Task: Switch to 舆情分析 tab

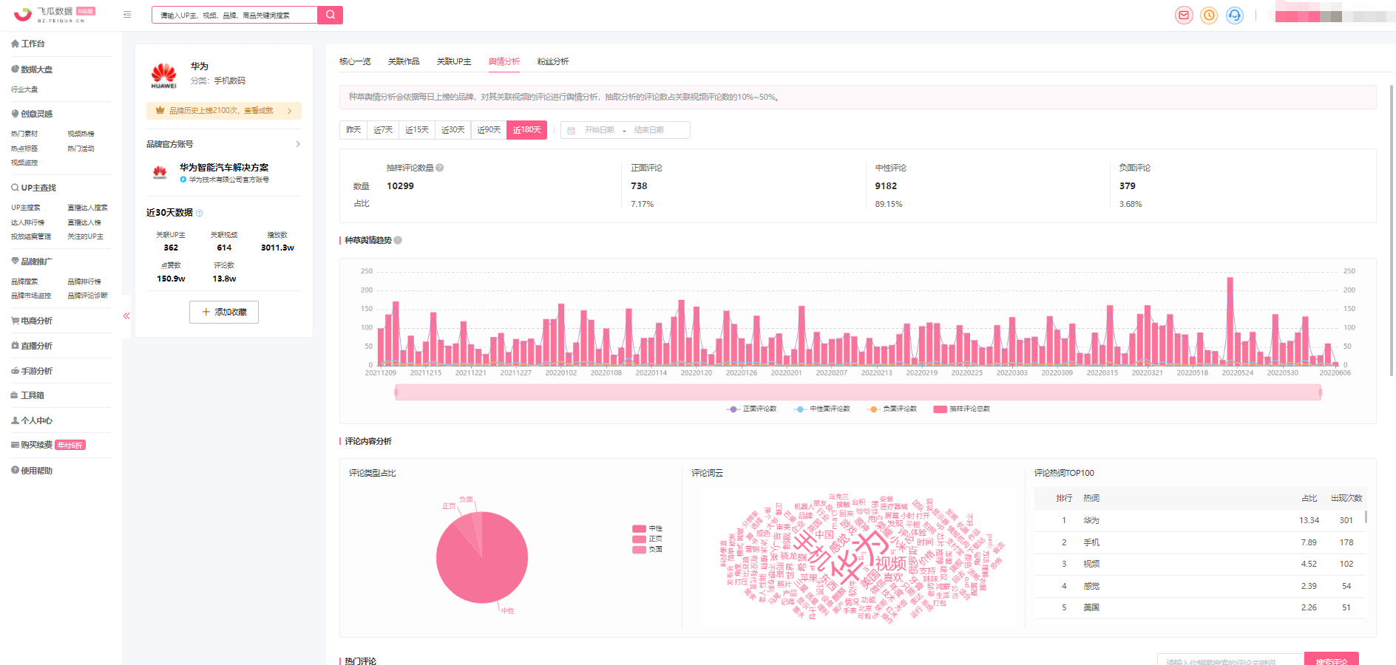Action: [x=504, y=61]
